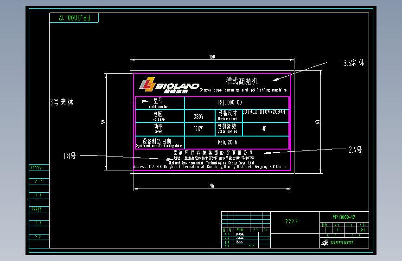Click the small logo in the title block
The height and width of the screenshot is (261, 402).
coord(325,243)
